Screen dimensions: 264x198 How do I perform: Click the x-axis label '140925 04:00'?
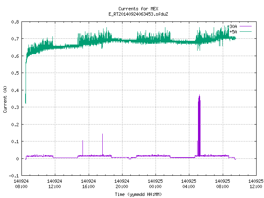[189, 184]
